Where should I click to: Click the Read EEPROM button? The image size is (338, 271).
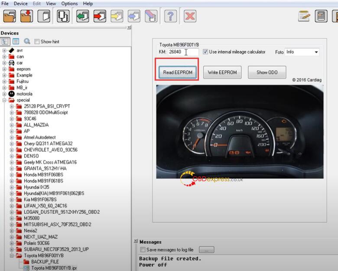click(x=178, y=72)
